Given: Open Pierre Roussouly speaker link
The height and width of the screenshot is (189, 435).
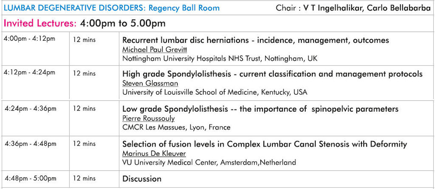Looking at the screenshot, I should (148, 118).
